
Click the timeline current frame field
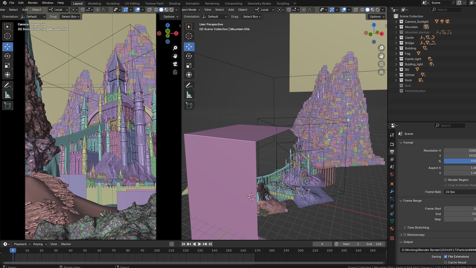click(322, 244)
